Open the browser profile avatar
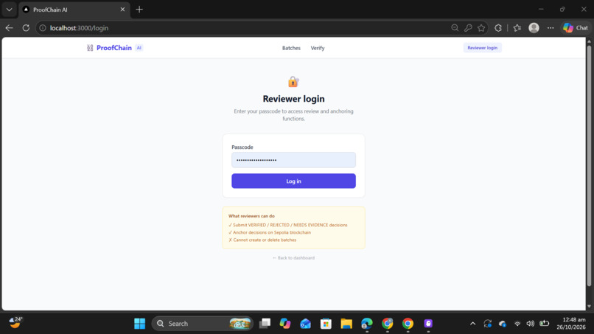The width and height of the screenshot is (594, 334). (534, 28)
